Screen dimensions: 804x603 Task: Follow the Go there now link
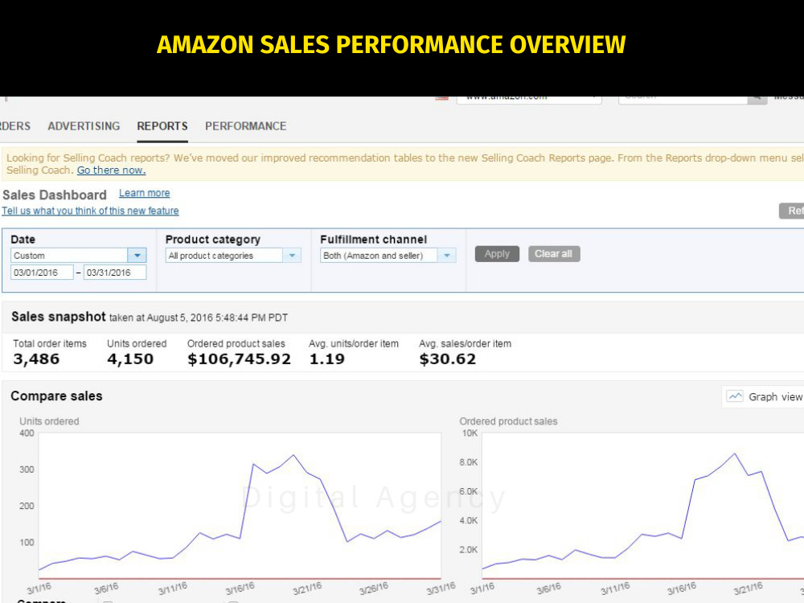111,170
